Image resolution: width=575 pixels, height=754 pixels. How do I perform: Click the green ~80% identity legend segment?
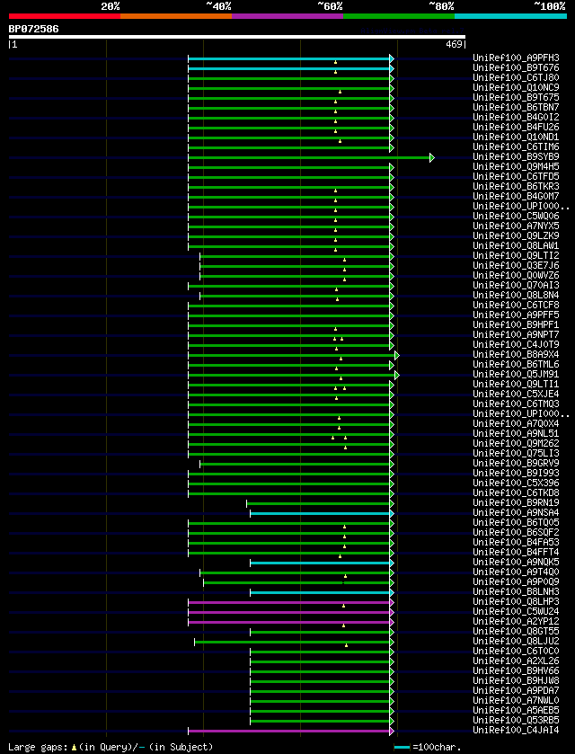point(399,16)
